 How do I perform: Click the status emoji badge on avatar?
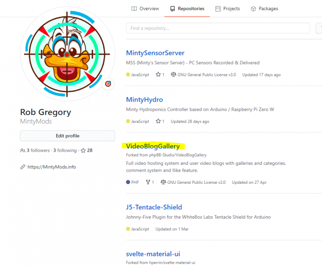click(108, 83)
